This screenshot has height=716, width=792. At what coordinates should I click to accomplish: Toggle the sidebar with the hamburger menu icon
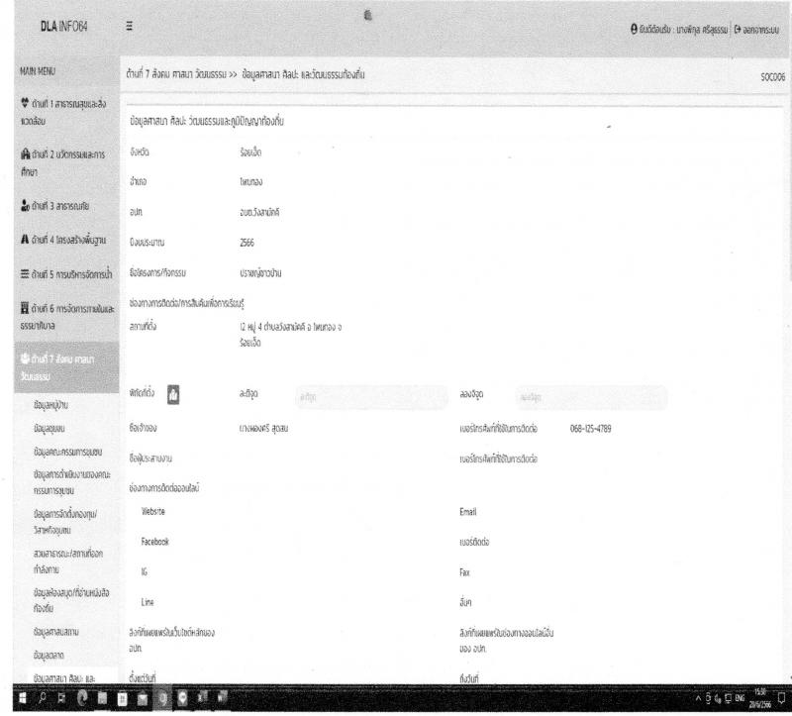click(130, 26)
